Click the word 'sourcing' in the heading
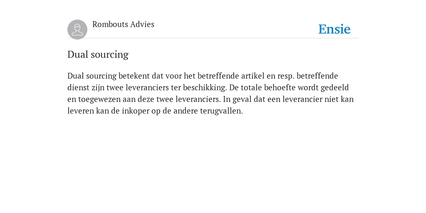Viewport: 426px width, 213px height. (x=109, y=55)
